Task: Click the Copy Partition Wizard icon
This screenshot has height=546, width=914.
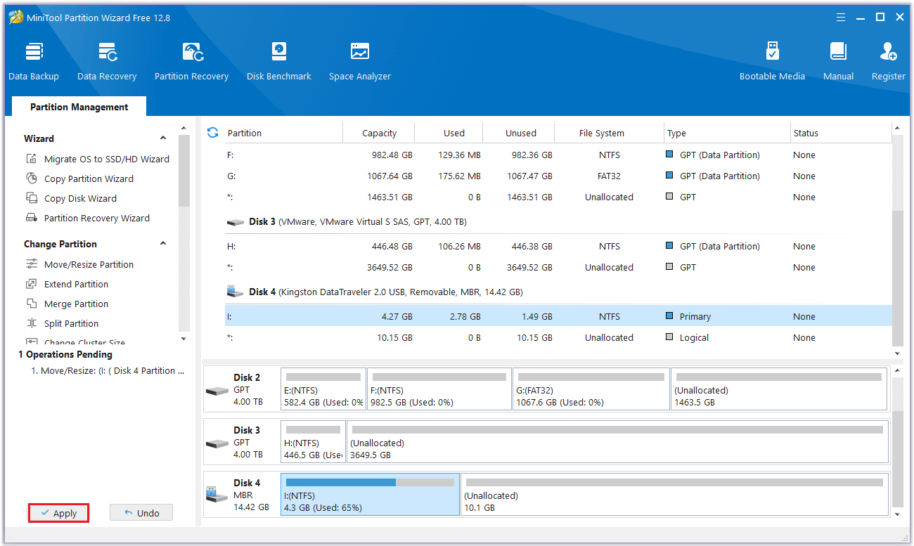Action: 32,178
